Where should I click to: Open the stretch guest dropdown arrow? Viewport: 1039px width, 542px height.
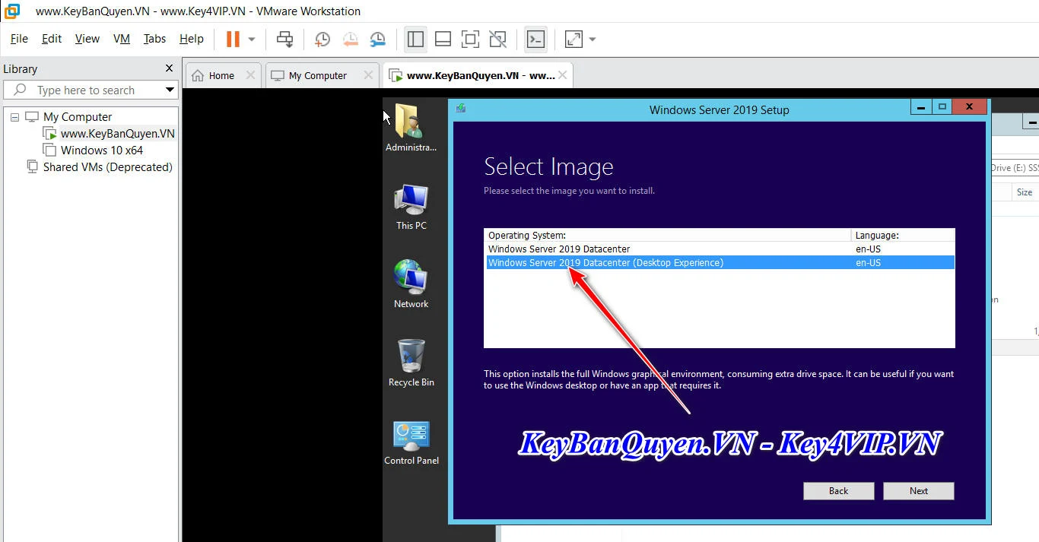pos(593,39)
